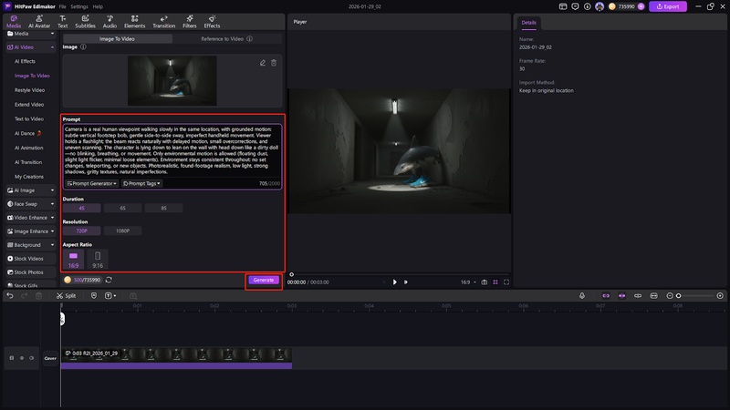730x410 pixels.
Task: Click the undo arrow in timeline toolbar
Action: tap(10, 295)
